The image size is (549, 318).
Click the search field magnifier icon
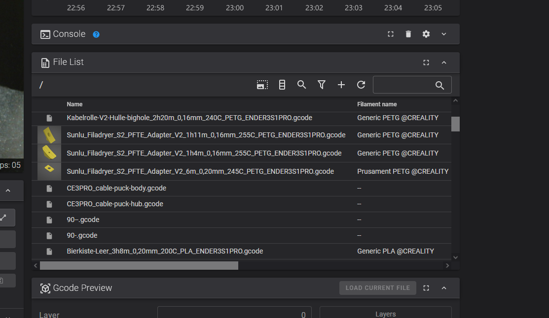point(439,85)
